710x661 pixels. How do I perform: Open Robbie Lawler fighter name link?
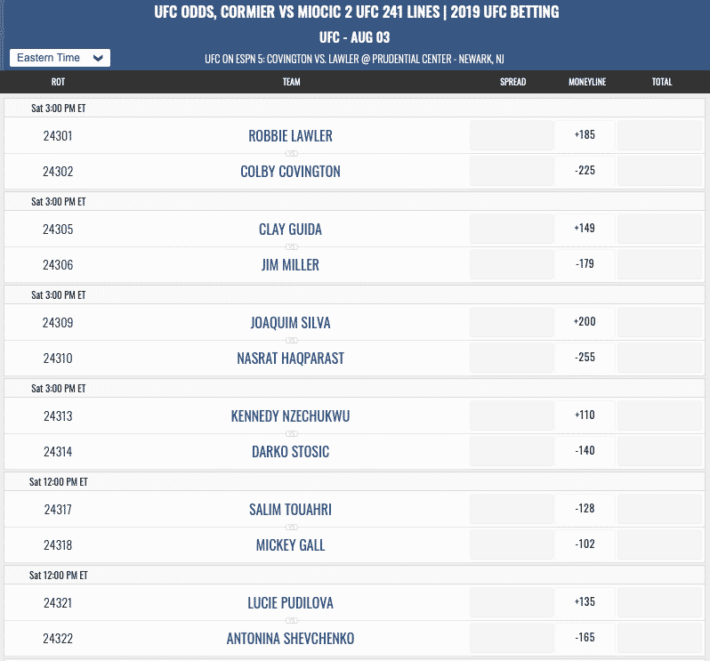pos(290,136)
